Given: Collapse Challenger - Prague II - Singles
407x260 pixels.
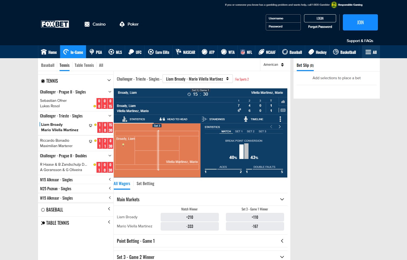Looking at the screenshot, I should 110,92.
